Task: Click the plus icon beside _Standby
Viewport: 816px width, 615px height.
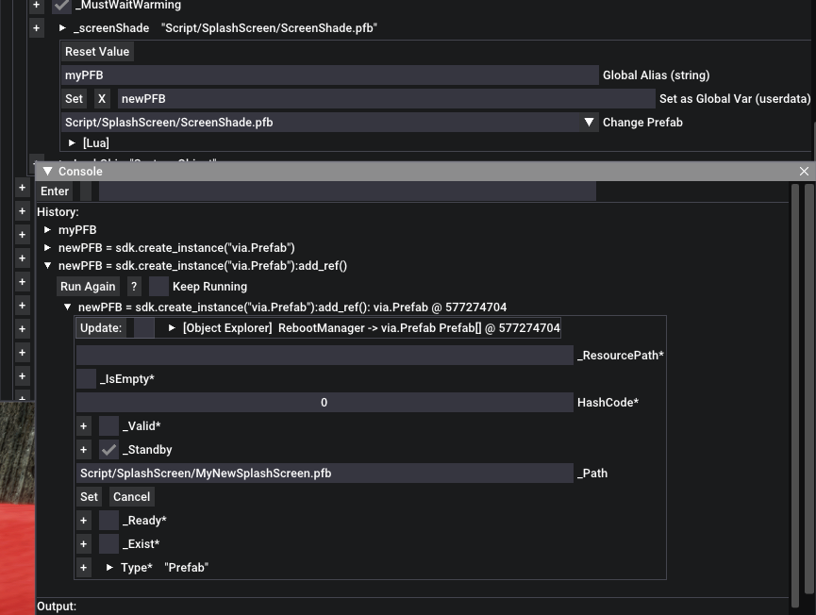Action: coord(84,450)
